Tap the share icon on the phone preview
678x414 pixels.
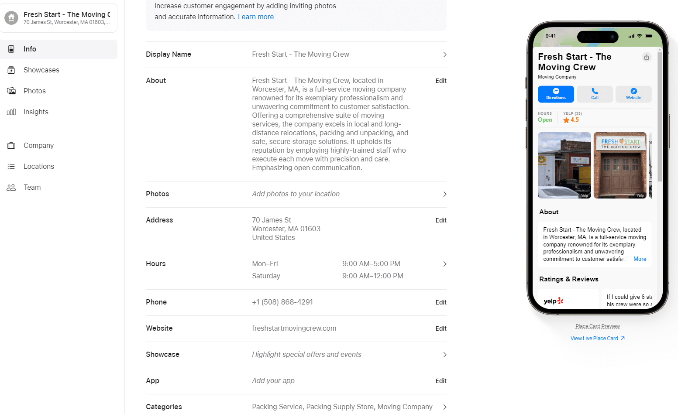[x=646, y=57]
